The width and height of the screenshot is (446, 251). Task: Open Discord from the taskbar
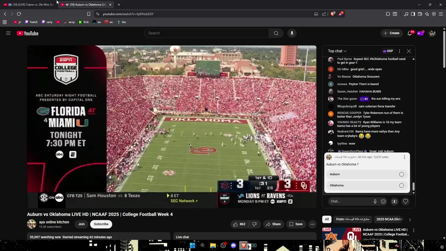click(x=233, y=245)
